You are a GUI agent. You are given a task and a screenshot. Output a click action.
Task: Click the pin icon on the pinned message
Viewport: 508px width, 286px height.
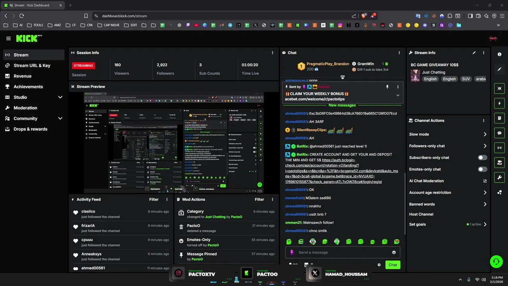click(x=387, y=87)
